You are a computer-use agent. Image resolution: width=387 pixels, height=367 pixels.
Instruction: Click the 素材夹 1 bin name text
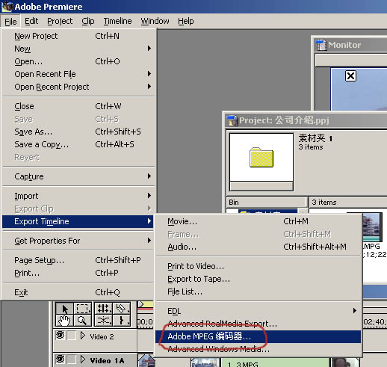(x=315, y=138)
